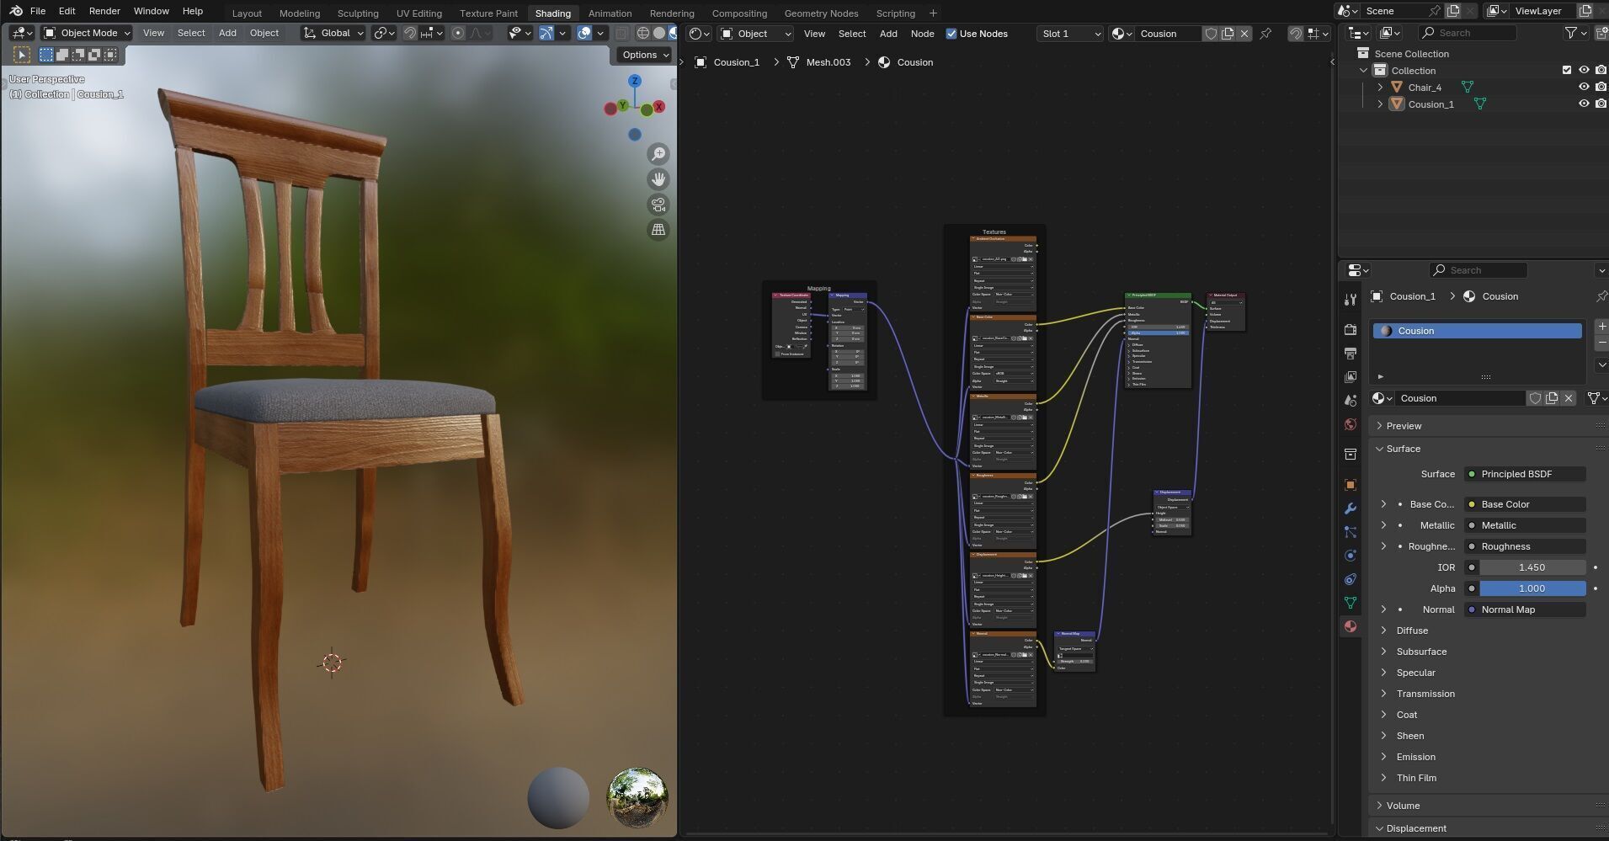Select the Tweak select tool icon
This screenshot has height=841, width=1609.
22,55
